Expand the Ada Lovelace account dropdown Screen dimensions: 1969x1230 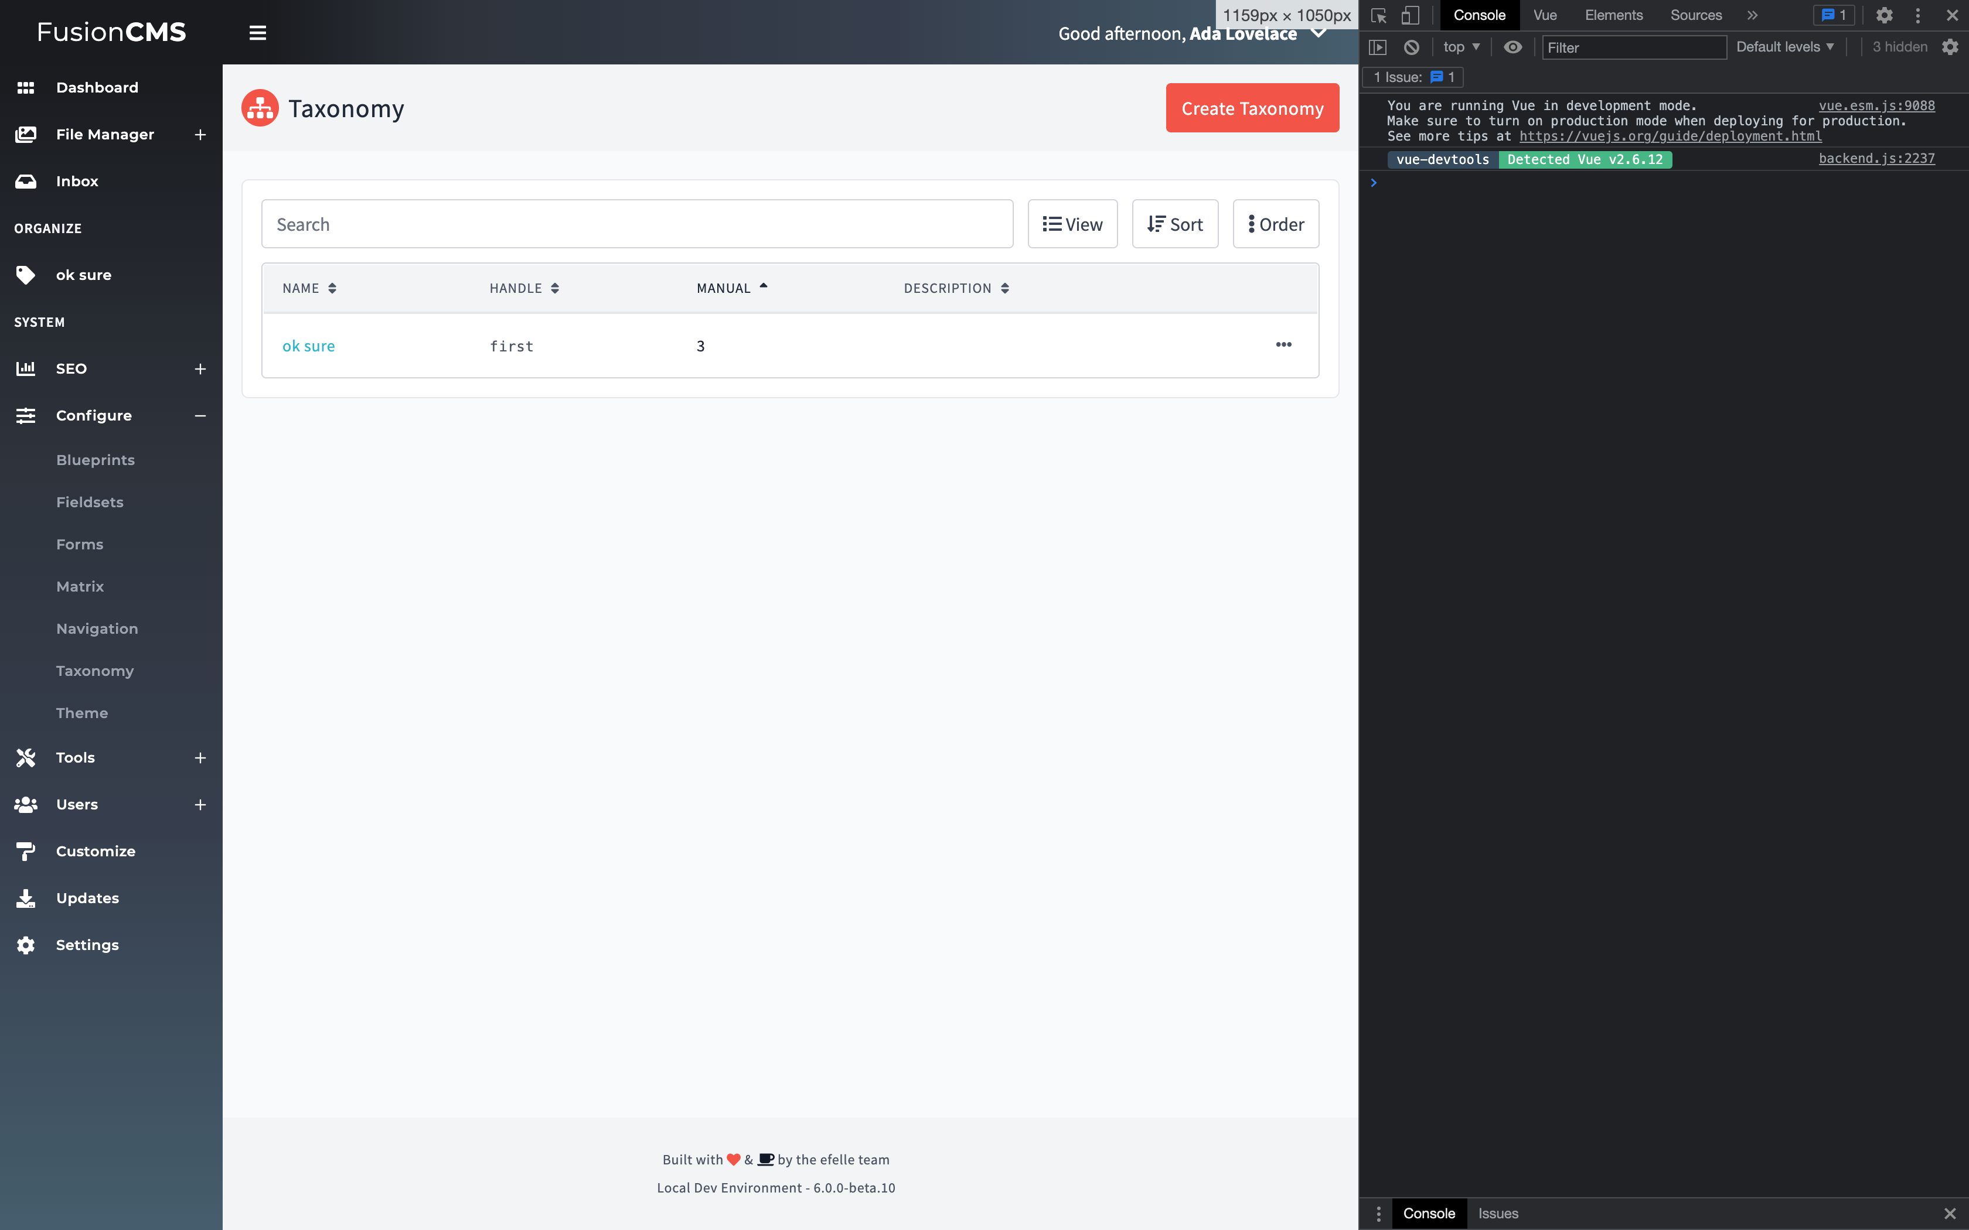pyautogui.click(x=1318, y=33)
